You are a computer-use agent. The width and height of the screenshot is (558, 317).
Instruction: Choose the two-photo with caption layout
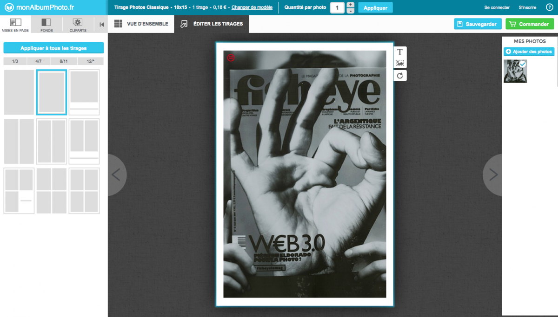[84, 142]
